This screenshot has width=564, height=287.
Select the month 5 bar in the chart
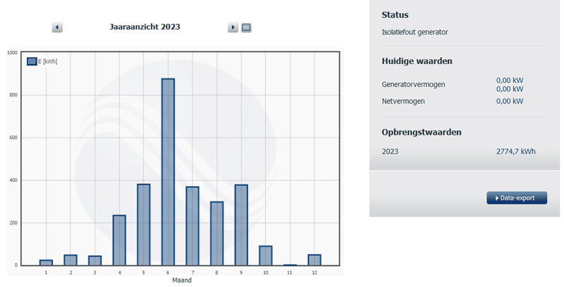tap(144, 225)
